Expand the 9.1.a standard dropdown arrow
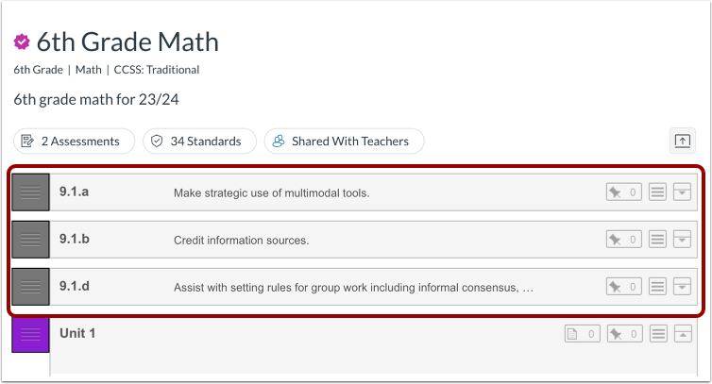The image size is (712, 384). (683, 192)
